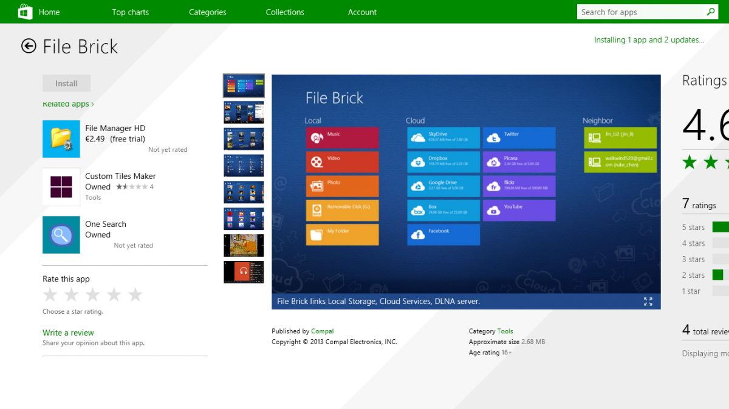This screenshot has height=409, width=729.
Task: Click the Age rating 16+ text
Action: coord(490,353)
